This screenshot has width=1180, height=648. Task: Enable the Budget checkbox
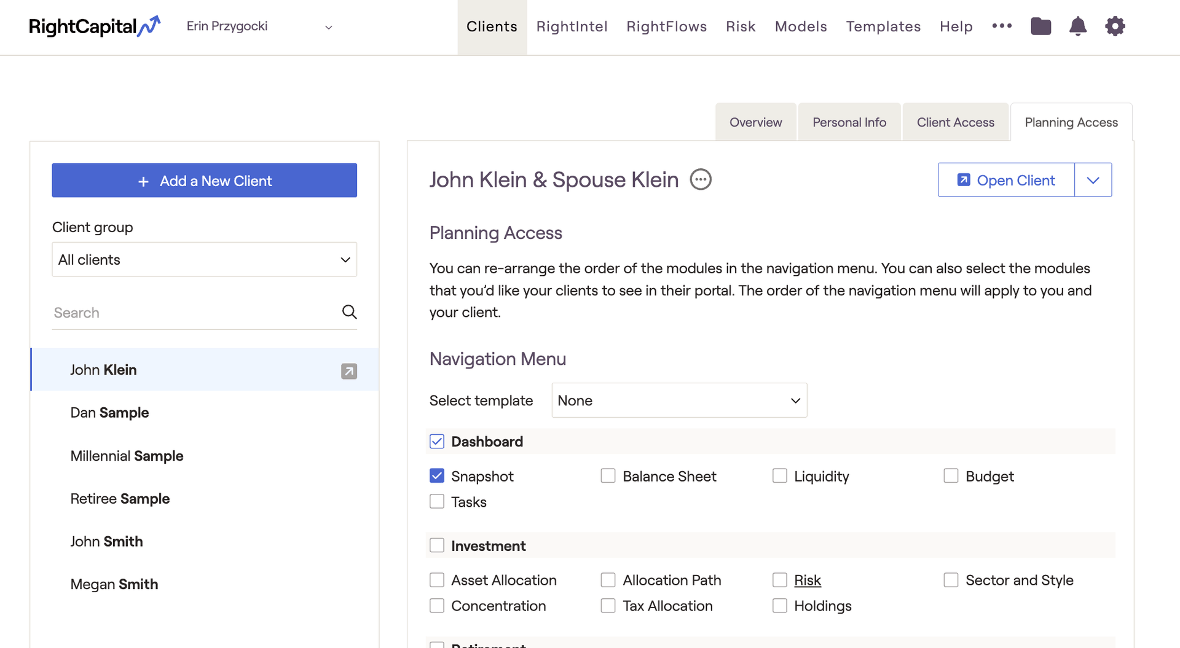click(x=951, y=476)
